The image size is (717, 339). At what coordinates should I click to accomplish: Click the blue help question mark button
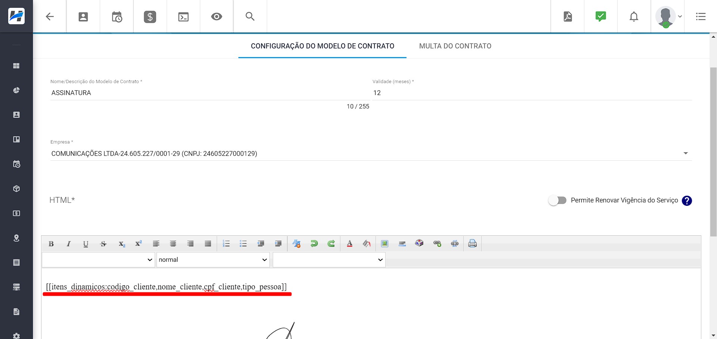pos(687,201)
